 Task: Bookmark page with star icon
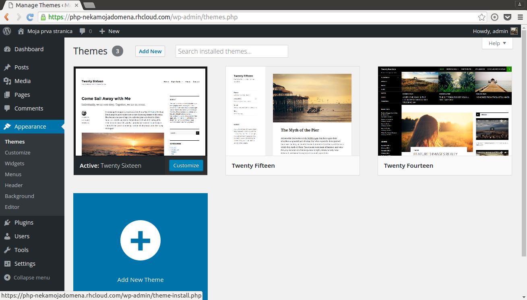tap(482, 17)
